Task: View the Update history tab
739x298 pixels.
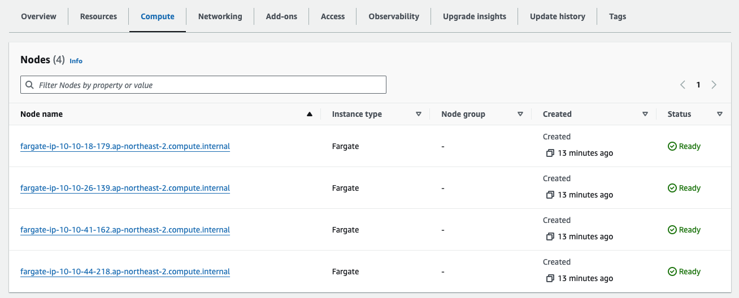Action: (558, 16)
